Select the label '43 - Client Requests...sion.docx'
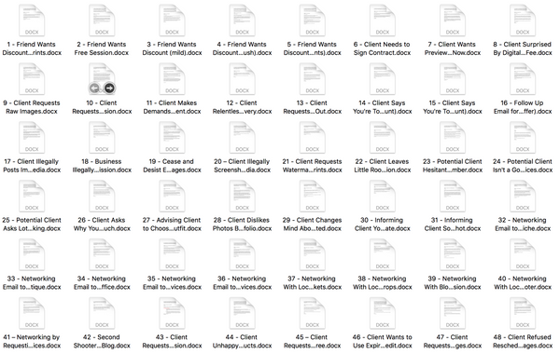The width and height of the screenshot is (560, 354). tap(172, 341)
